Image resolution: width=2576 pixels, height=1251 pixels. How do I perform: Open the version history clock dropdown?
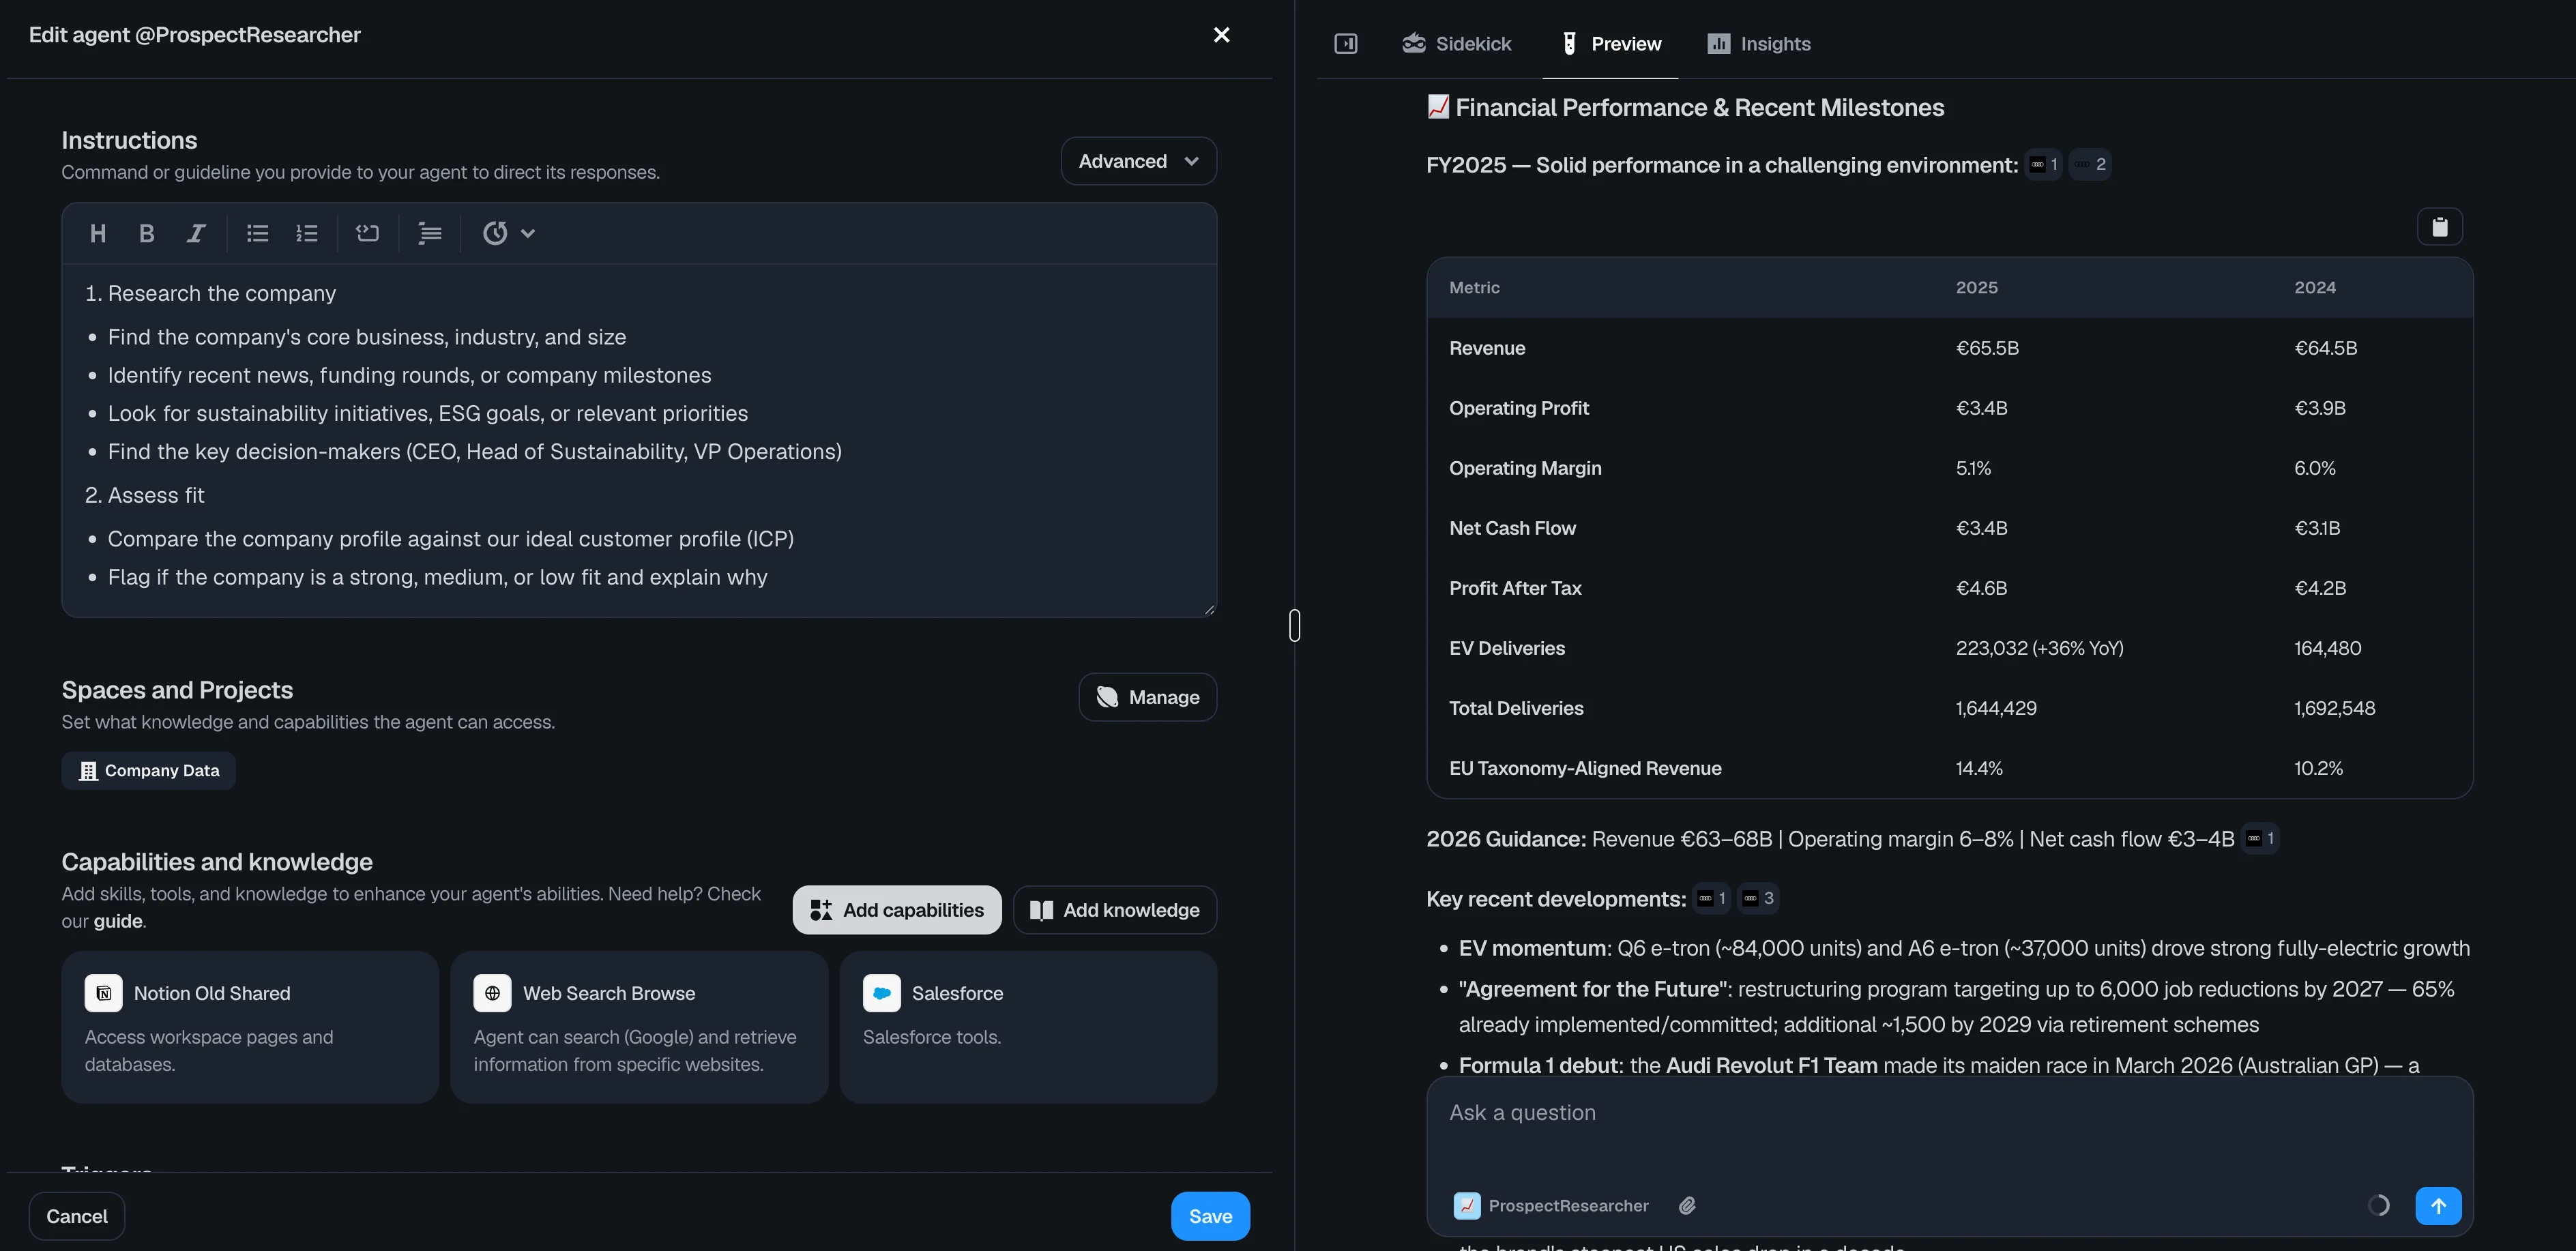509,233
